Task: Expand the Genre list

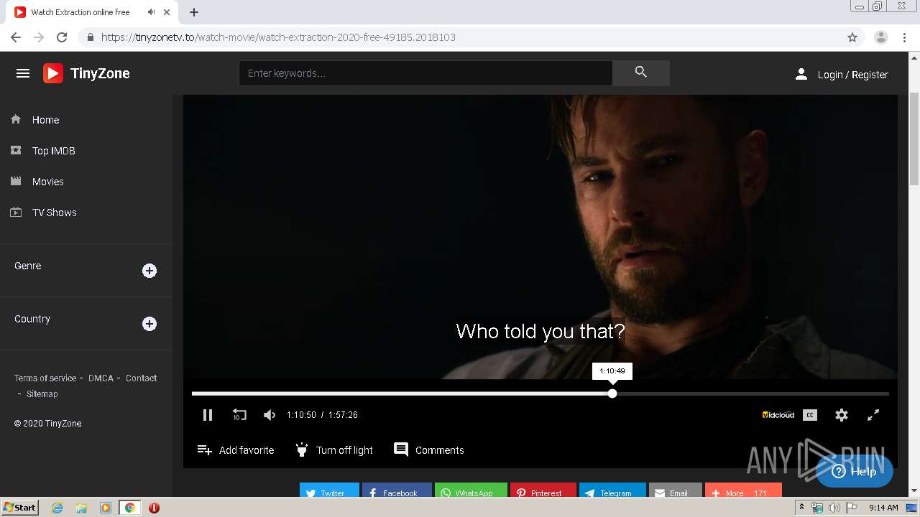Action: [x=149, y=271]
